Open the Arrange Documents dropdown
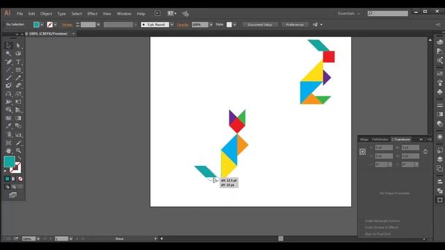 pos(172,13)
